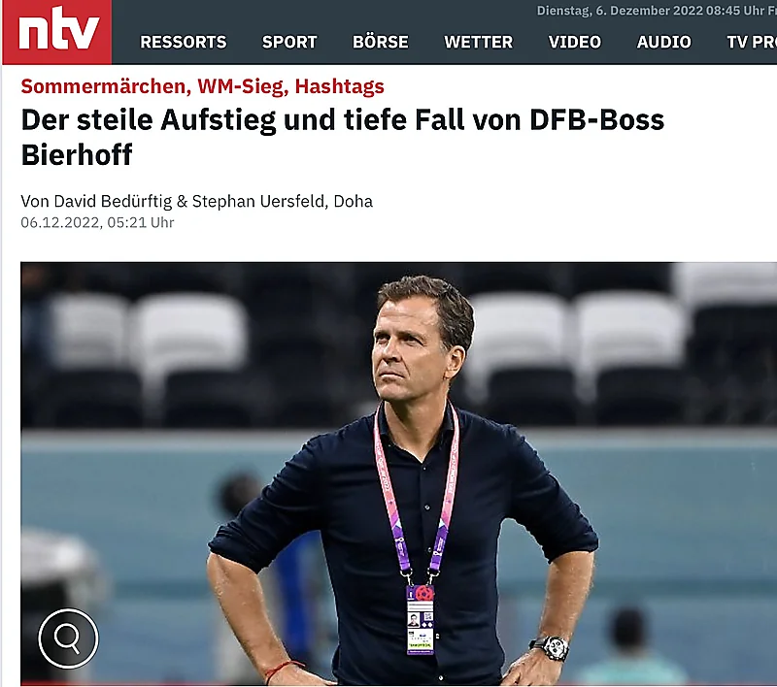Click the kicker 'Sommermärchen, WM-Sieg, Hashtags'
The width and height of the screenshot is (777, 687).
click(x=202, y=86)
